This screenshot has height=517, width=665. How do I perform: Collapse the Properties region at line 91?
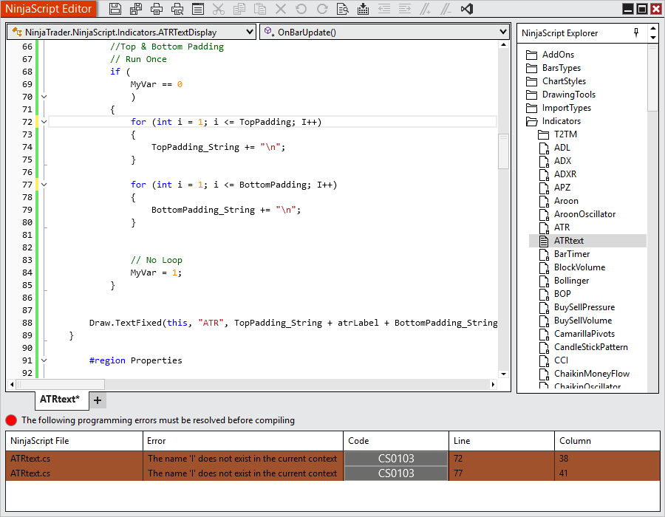coord(44,360)
